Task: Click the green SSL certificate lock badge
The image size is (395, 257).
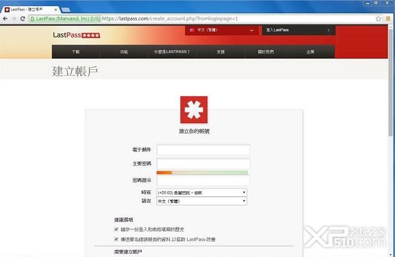Action: tap(65, 18)
